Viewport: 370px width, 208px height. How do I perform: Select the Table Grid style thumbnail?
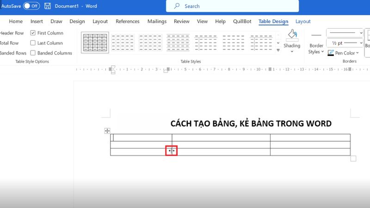pyautogui.click(x=95, y=43)
